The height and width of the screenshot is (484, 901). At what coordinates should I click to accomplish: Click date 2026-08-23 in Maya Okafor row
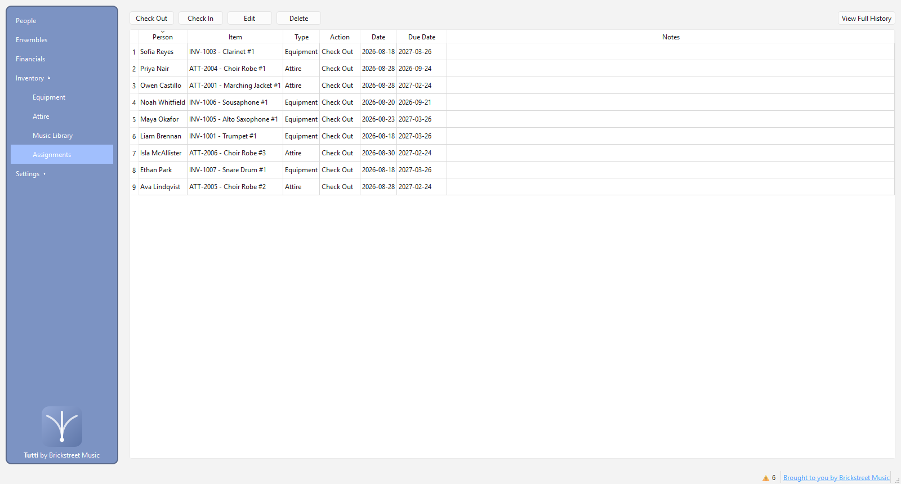coord(378,119)
